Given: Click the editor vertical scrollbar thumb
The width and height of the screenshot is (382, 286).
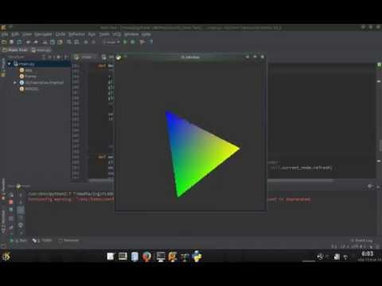Looking at the screenshot, I should tap(380, 145).
